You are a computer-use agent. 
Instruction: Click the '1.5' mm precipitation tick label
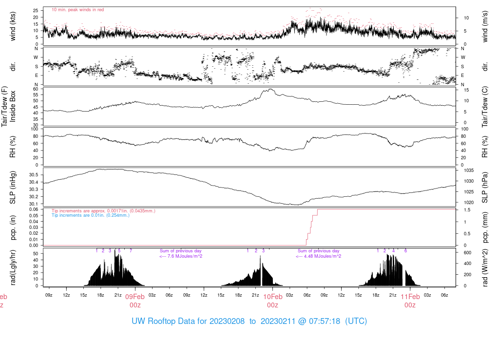click(x=467, y=210)
